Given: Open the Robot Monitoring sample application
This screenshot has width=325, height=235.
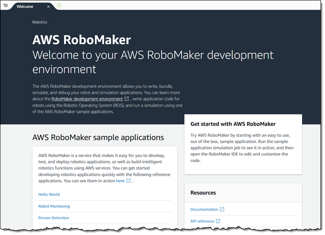Looking at the screenshot, I should tap(54, 206).
